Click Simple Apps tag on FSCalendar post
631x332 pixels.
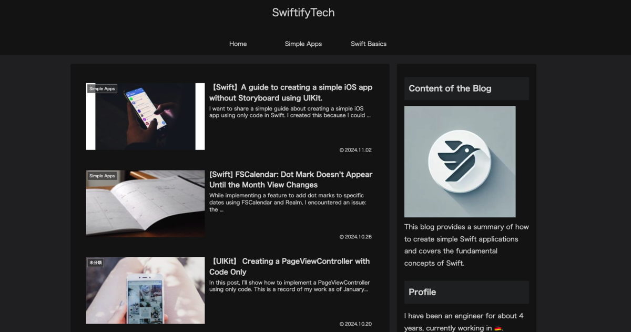(x=102, y=176)
